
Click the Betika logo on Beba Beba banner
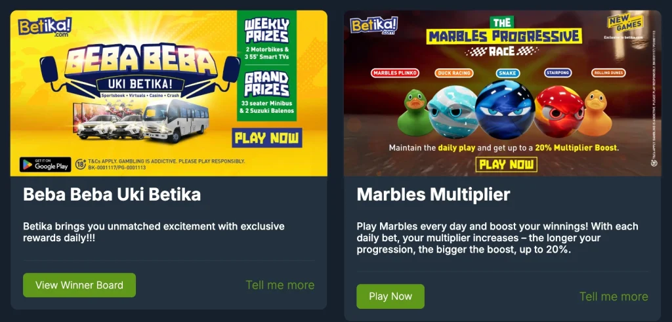pos(45,26)
